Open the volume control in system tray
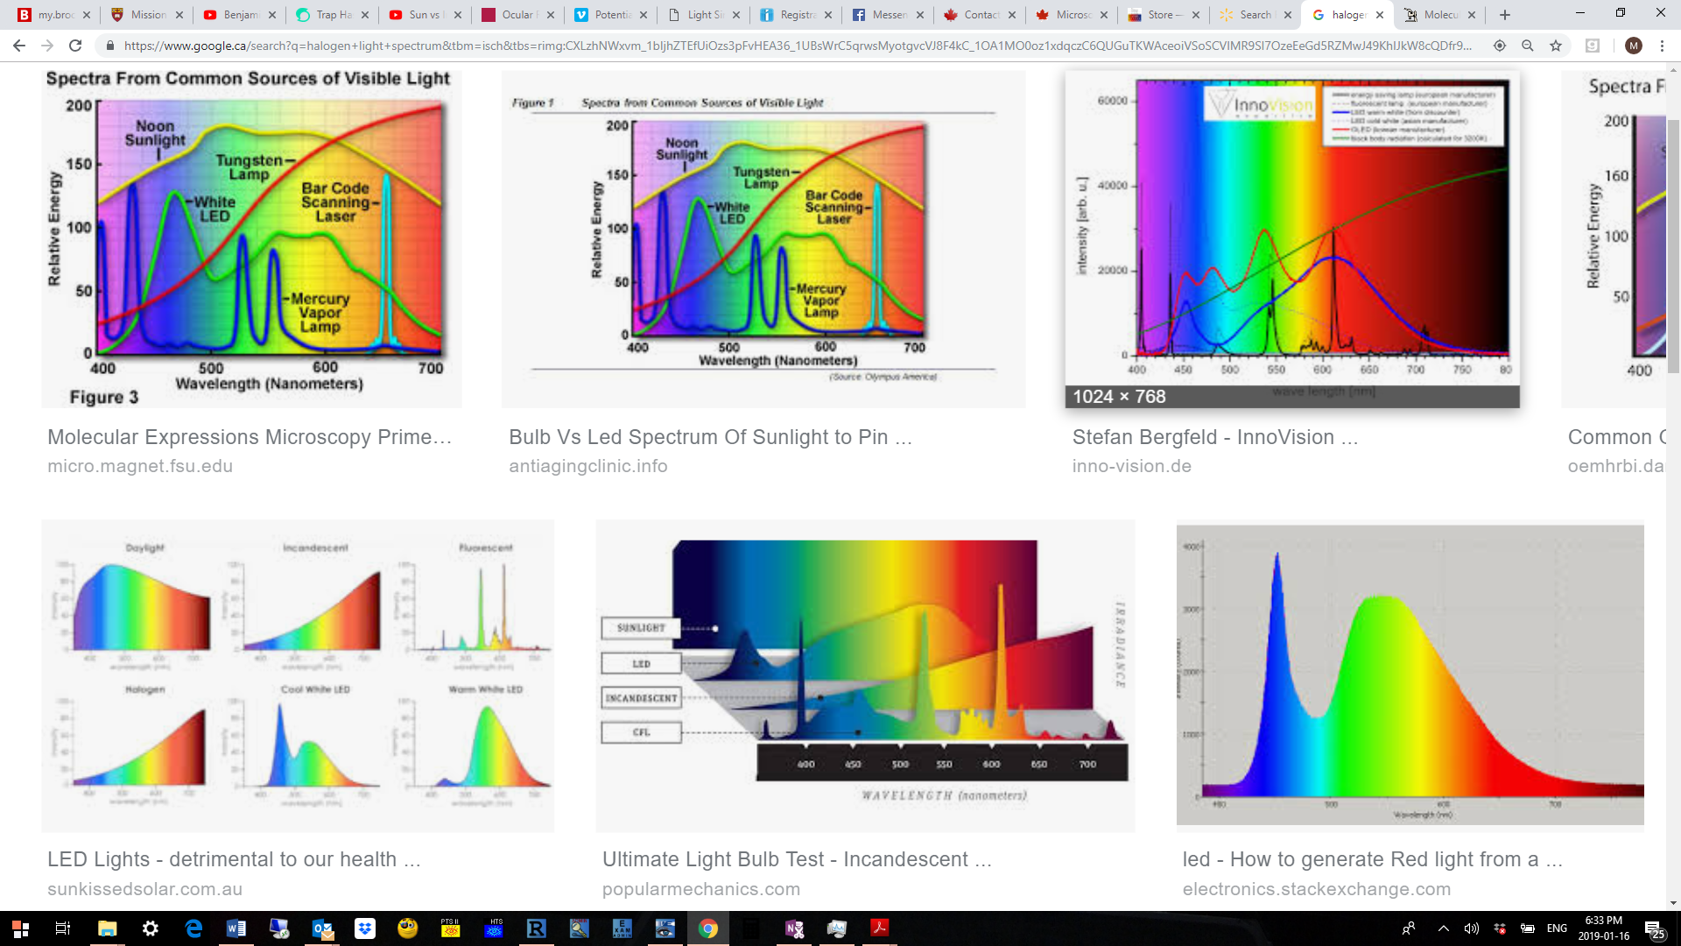 1472,928
